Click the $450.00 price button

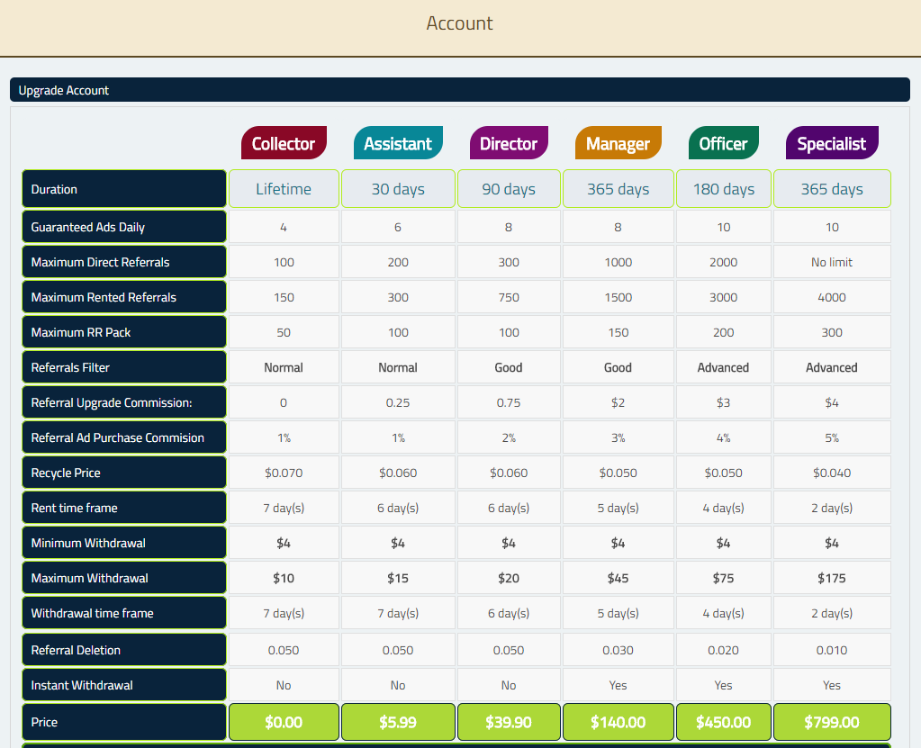point(724,722)
